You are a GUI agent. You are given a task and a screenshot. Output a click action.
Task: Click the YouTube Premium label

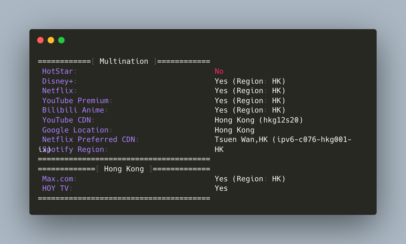pos(76,101)
